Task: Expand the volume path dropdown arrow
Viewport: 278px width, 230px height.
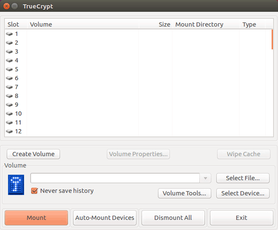Action: point(205,178)
